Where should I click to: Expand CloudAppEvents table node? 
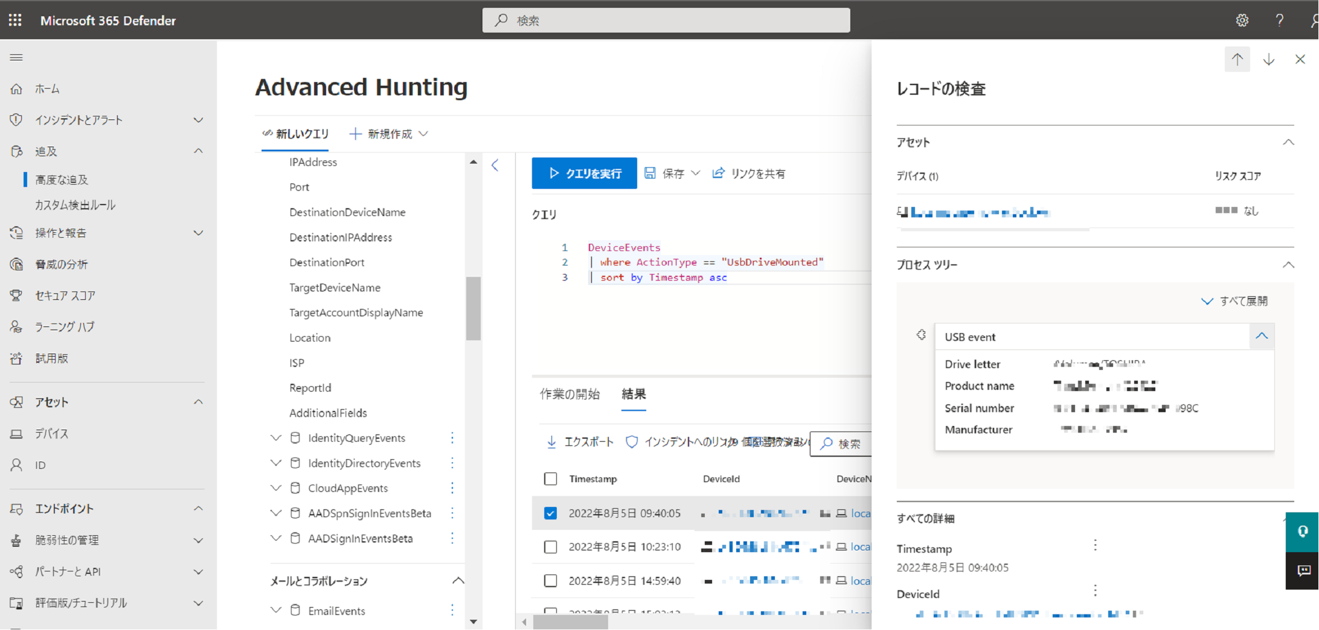[276, 488]
